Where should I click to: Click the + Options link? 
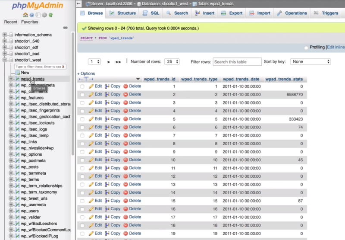tap(86, 74)
